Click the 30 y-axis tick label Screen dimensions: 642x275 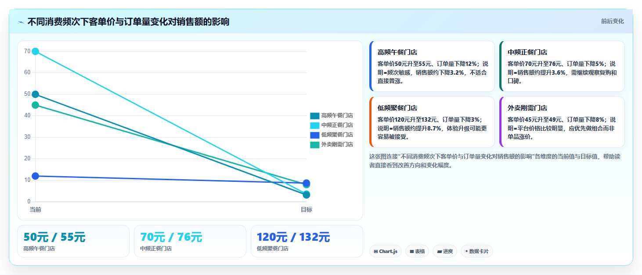click(27, 137)
